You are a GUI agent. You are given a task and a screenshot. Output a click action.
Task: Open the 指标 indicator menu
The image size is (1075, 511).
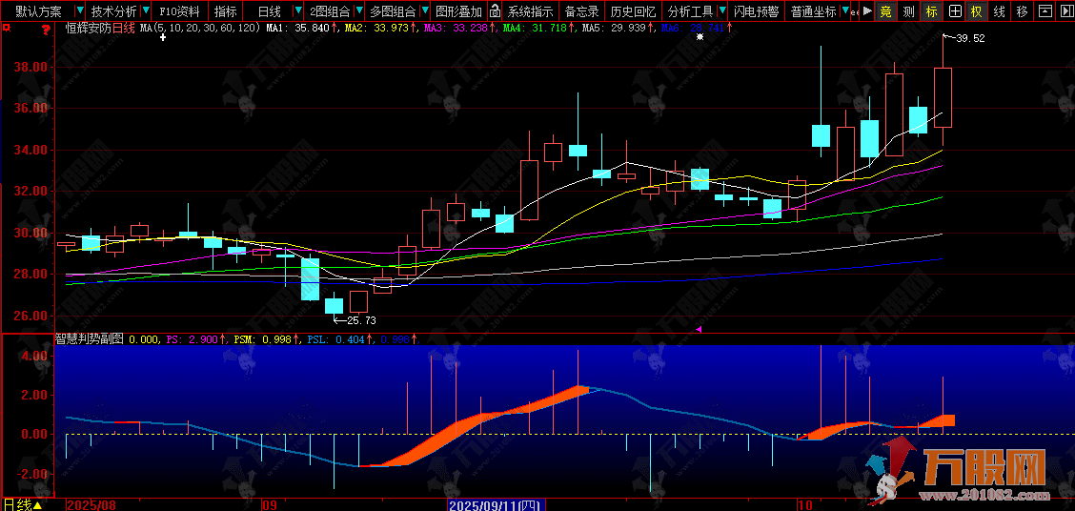click(x=226, y=11)
